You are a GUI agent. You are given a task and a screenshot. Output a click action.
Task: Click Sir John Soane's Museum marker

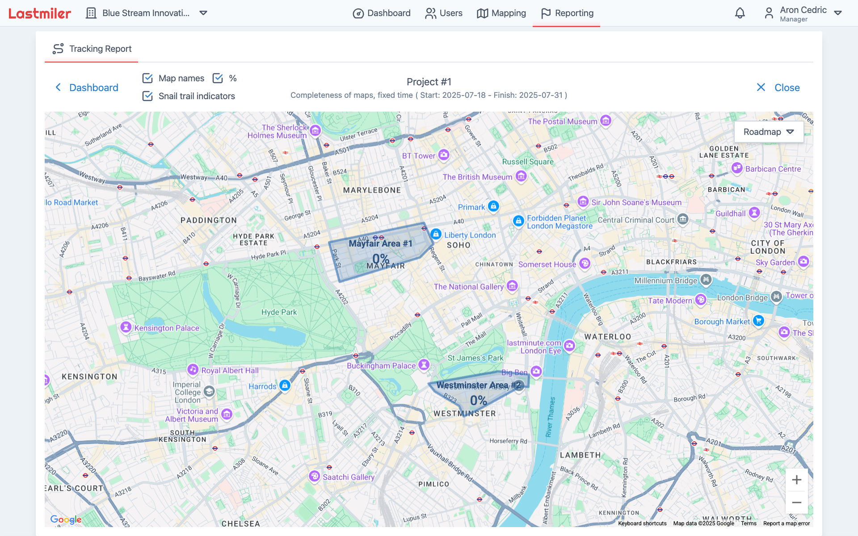click(583, 202)
